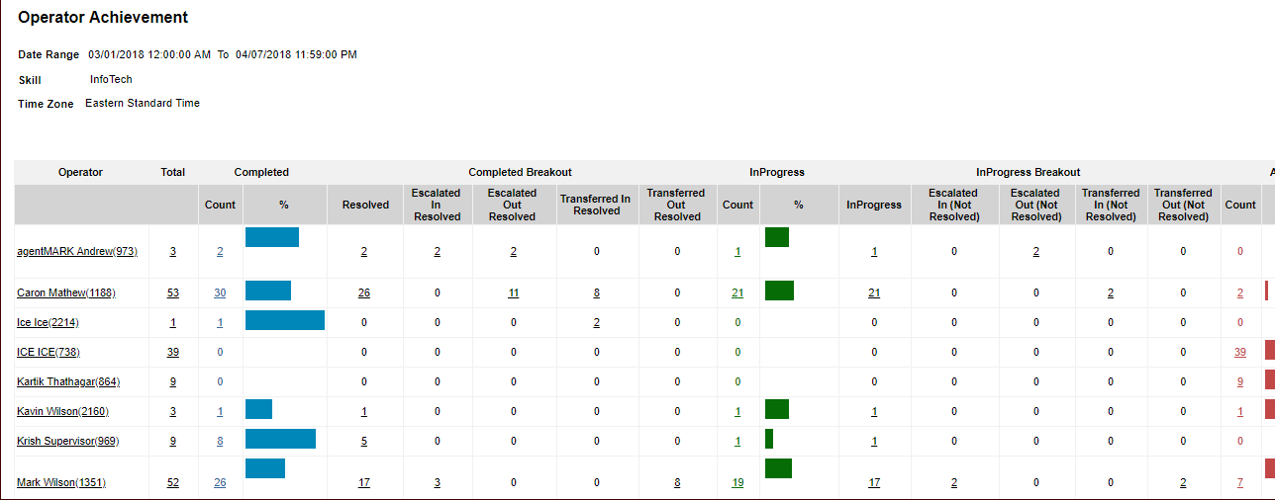This screenshot has width=1275, height=500.
Task: Click the blue completed bar for Ice Ice(2214)
Action: tap(285, 320)
